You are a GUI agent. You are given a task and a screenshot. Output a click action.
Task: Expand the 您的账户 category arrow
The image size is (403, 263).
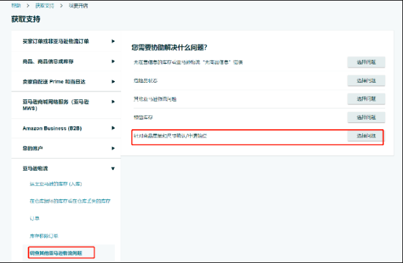point(113,148)
